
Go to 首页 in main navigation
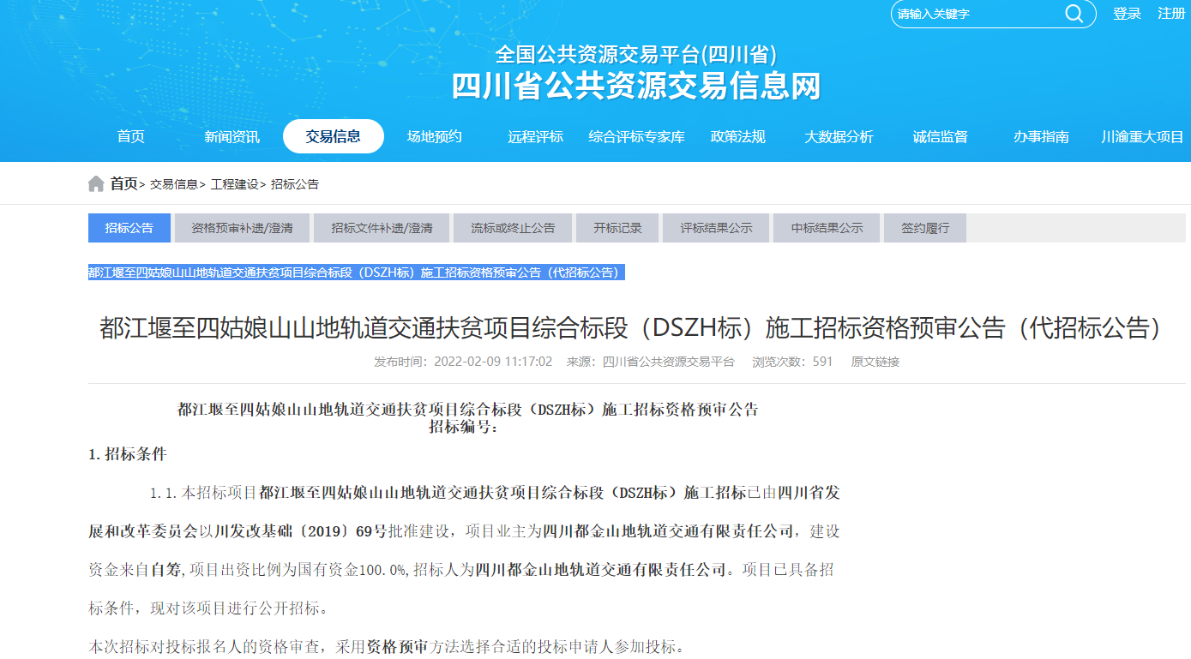(x=131, y=136)
